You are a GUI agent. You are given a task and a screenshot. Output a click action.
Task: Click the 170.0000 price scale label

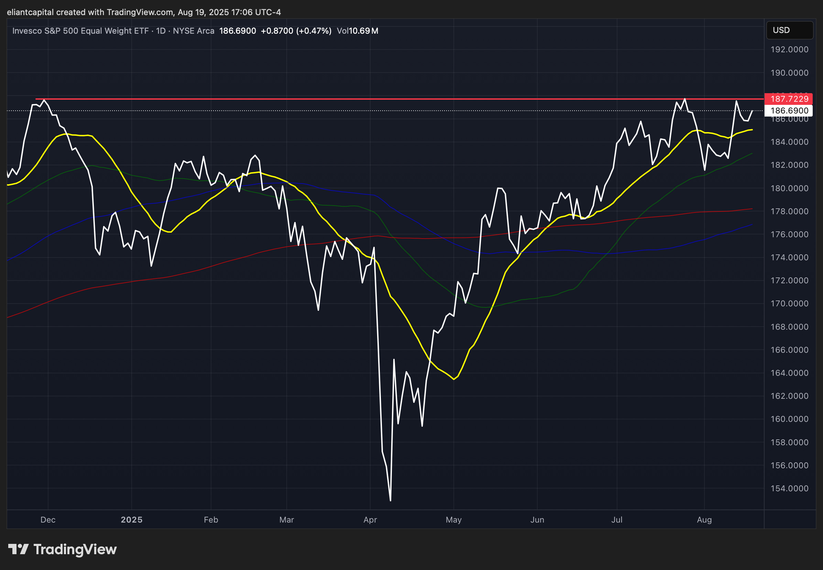pos(789,304)
